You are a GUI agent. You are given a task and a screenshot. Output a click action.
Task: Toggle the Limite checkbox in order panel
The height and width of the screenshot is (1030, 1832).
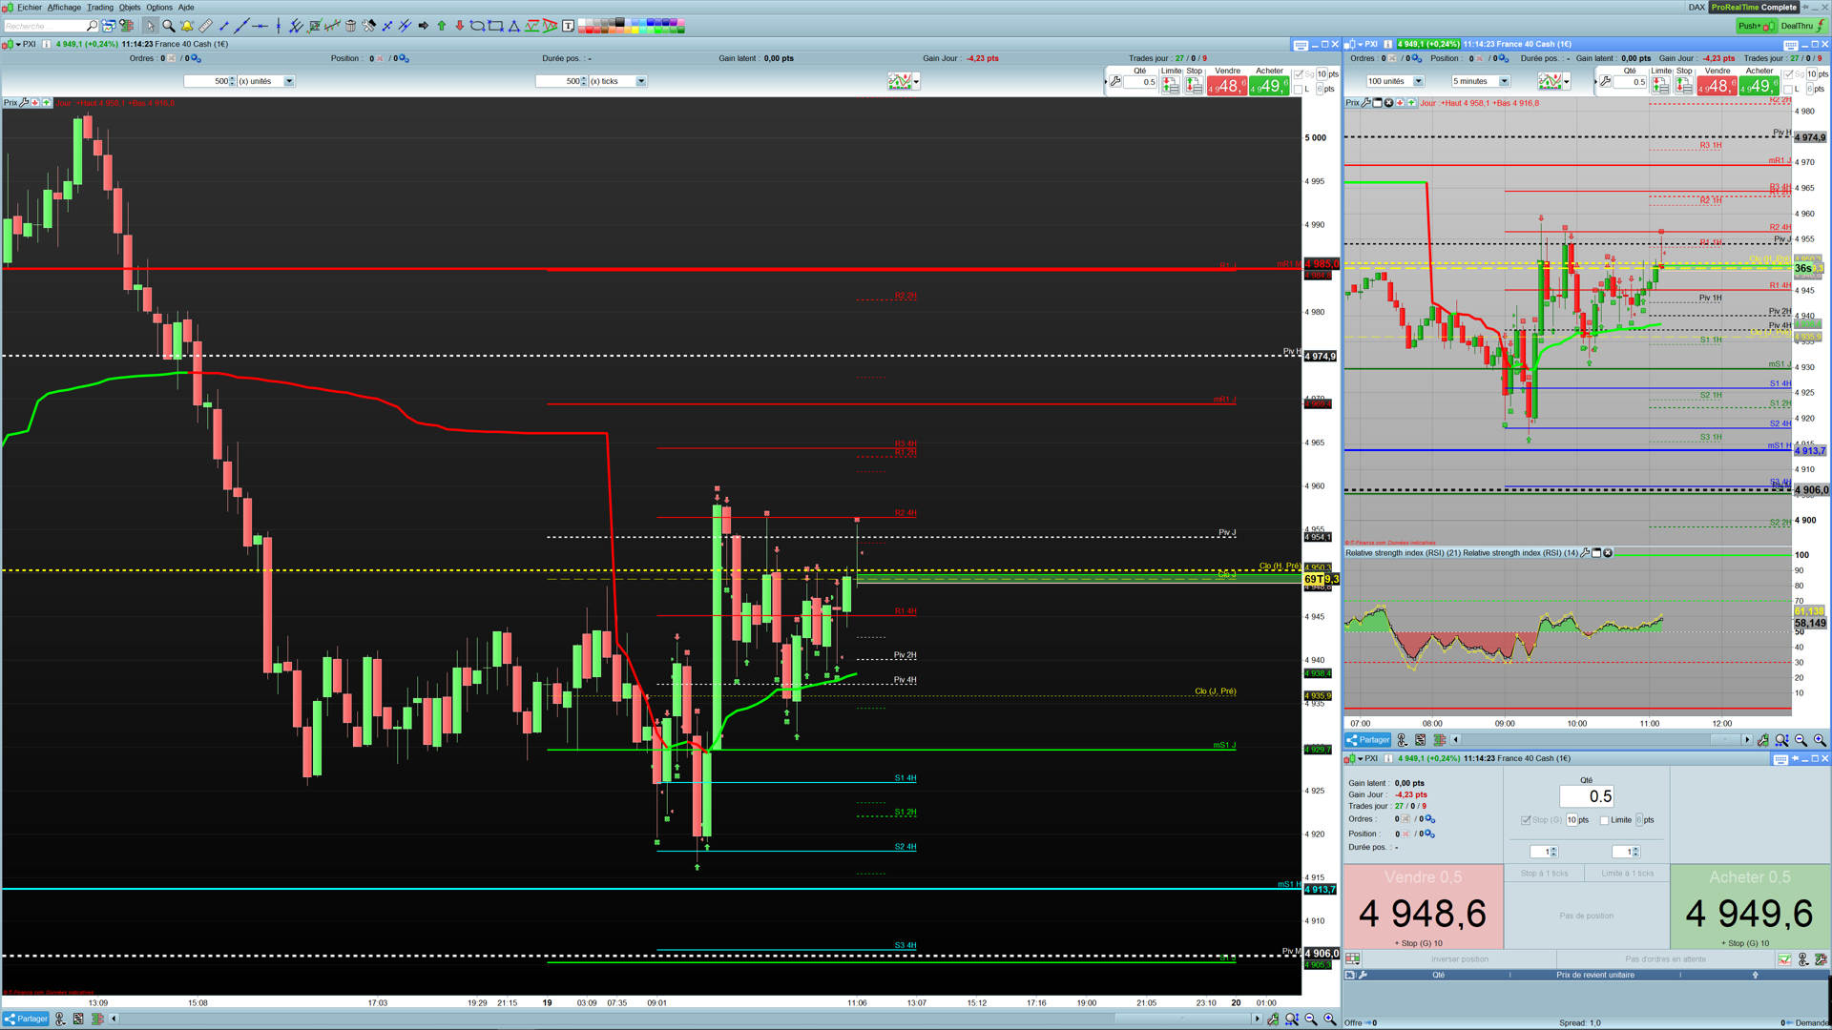(1605, 820)
